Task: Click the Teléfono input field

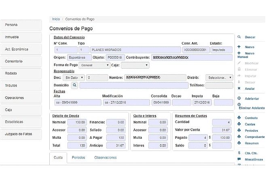Action: (x=219, y=85)
